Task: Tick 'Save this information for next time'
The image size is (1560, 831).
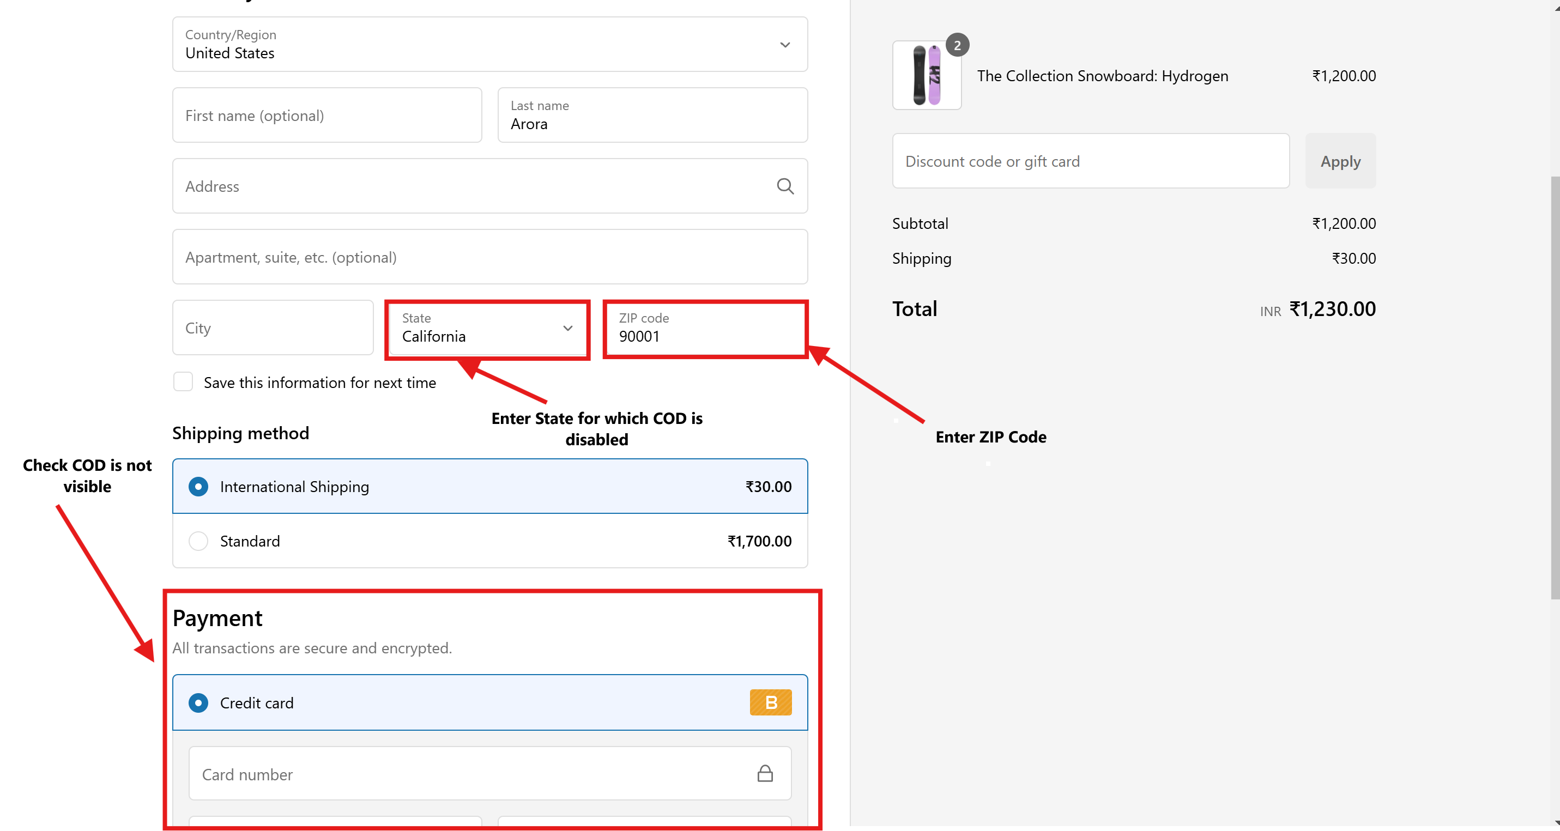Action: (183, 382)
